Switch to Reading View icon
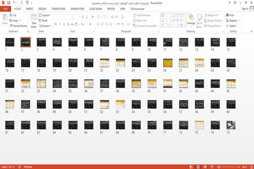This screenshot has width=254, height=169. tap(205, 167)
